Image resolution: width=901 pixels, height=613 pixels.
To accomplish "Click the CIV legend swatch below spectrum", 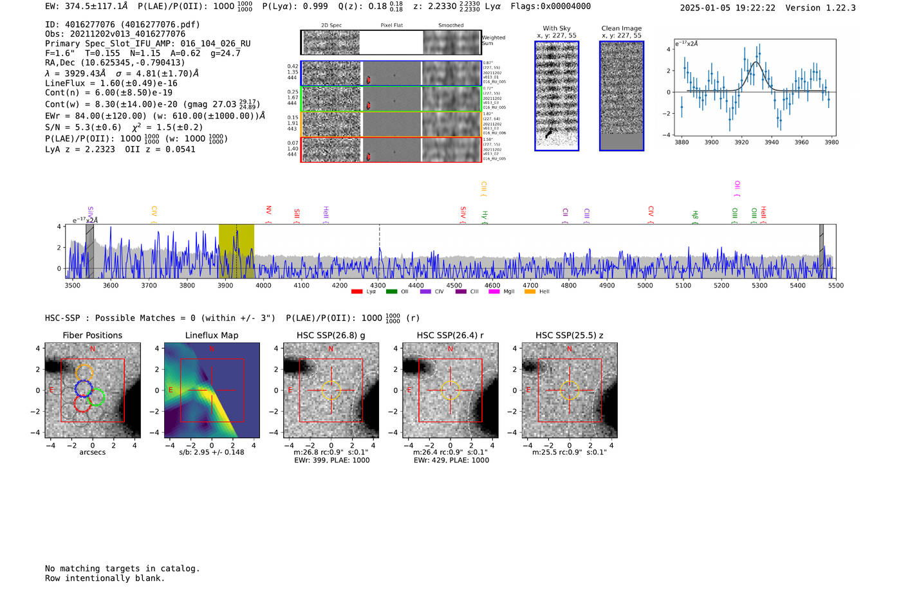I will [x=425, y=292].
